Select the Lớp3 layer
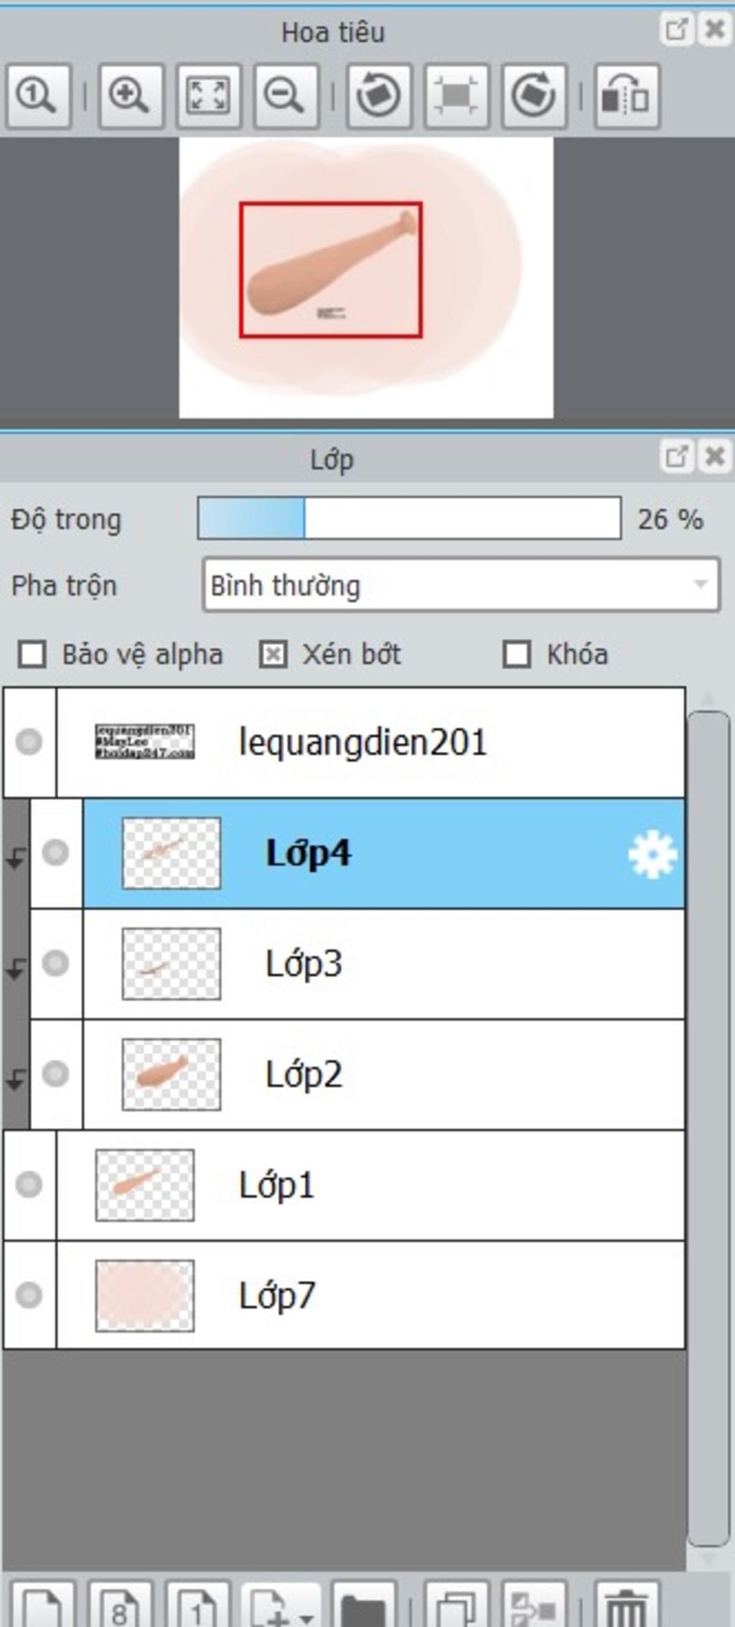The width and height of the screenshot is (735, 1627). pos(384,963)
